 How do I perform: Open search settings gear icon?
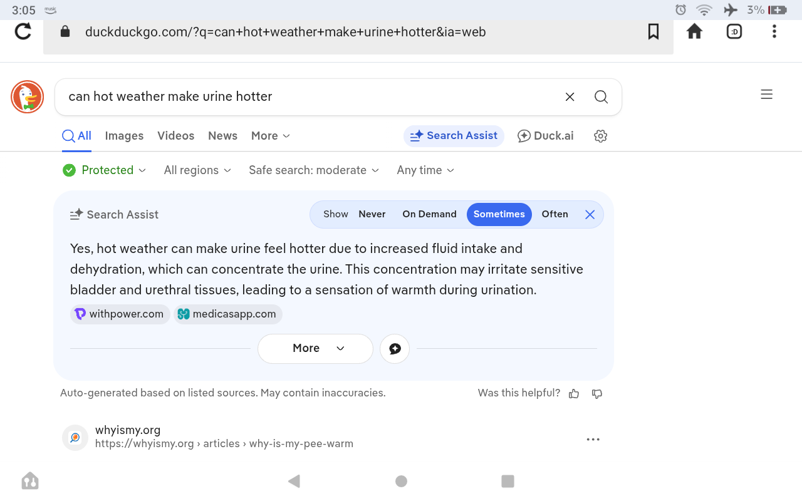pyautogui.click(x=600, y=136)
